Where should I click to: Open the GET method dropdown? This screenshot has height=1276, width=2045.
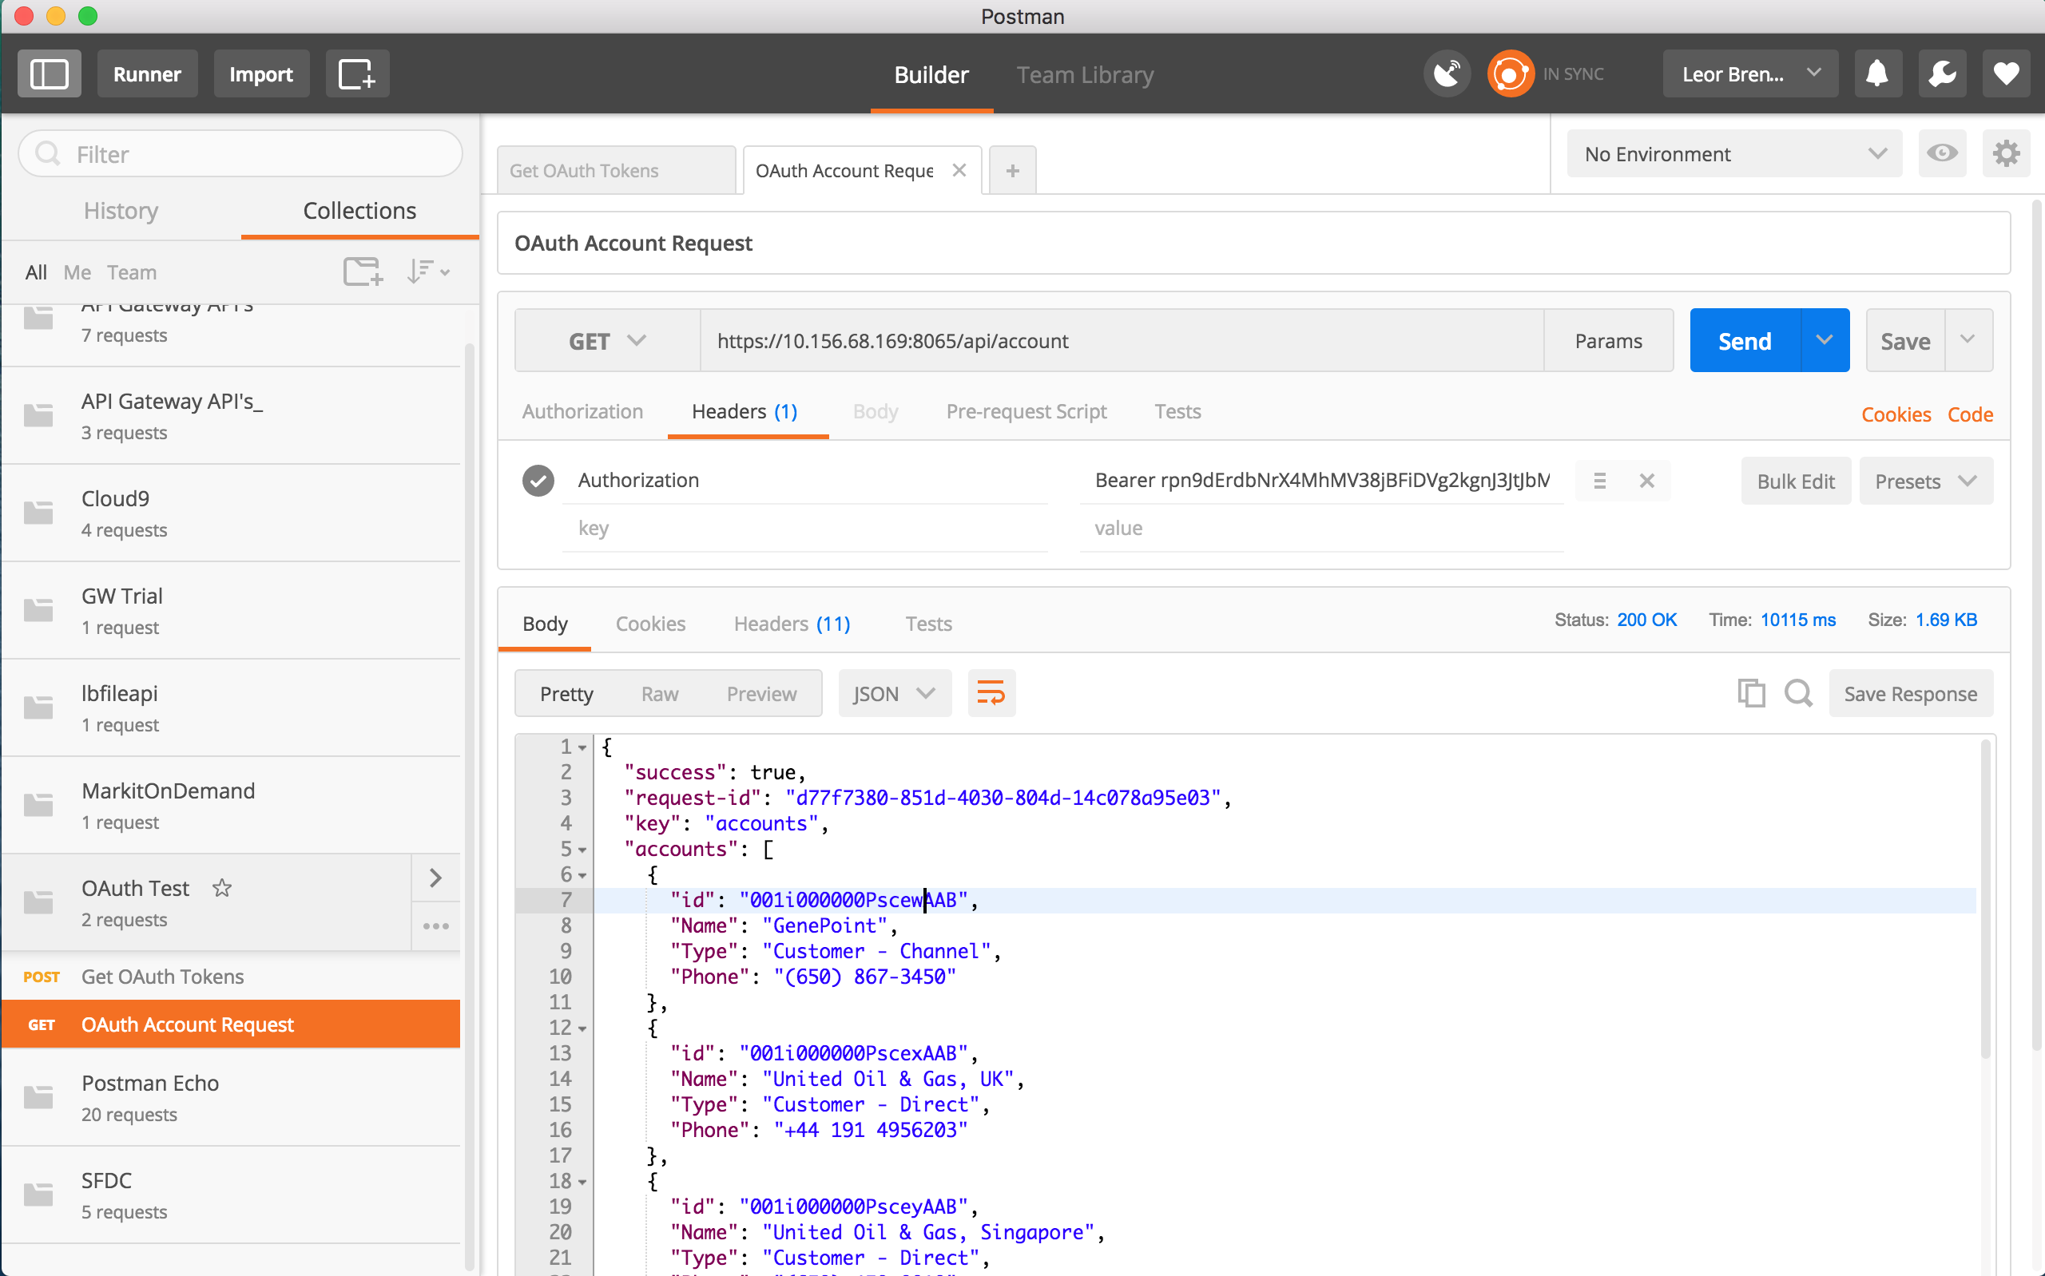click(x=607, y=341)
